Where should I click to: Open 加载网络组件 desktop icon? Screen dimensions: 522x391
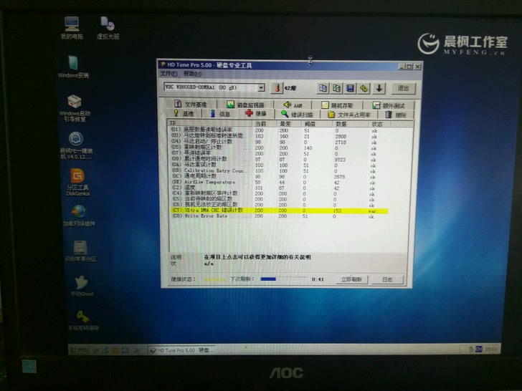point(79,216)
